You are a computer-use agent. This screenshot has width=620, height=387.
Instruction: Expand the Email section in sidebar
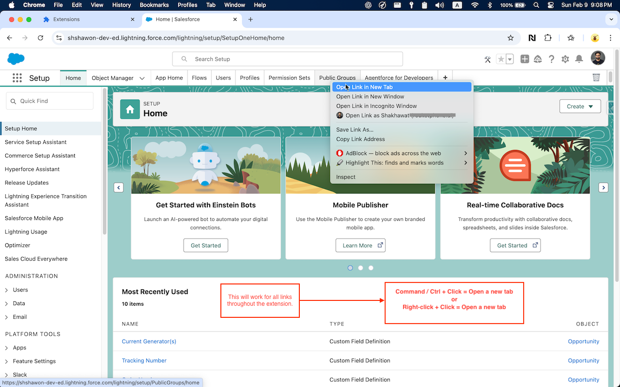(x=6, y=317)
